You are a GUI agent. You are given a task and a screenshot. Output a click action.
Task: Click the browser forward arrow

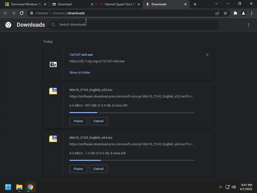click(x=14, y=13)
